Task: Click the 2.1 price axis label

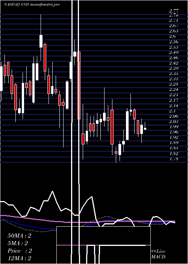Action: (173, 111)
